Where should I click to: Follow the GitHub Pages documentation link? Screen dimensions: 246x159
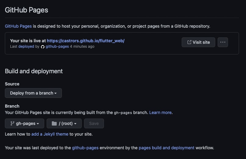(18, 26)
